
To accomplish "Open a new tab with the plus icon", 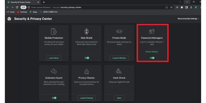I will 44,2.
